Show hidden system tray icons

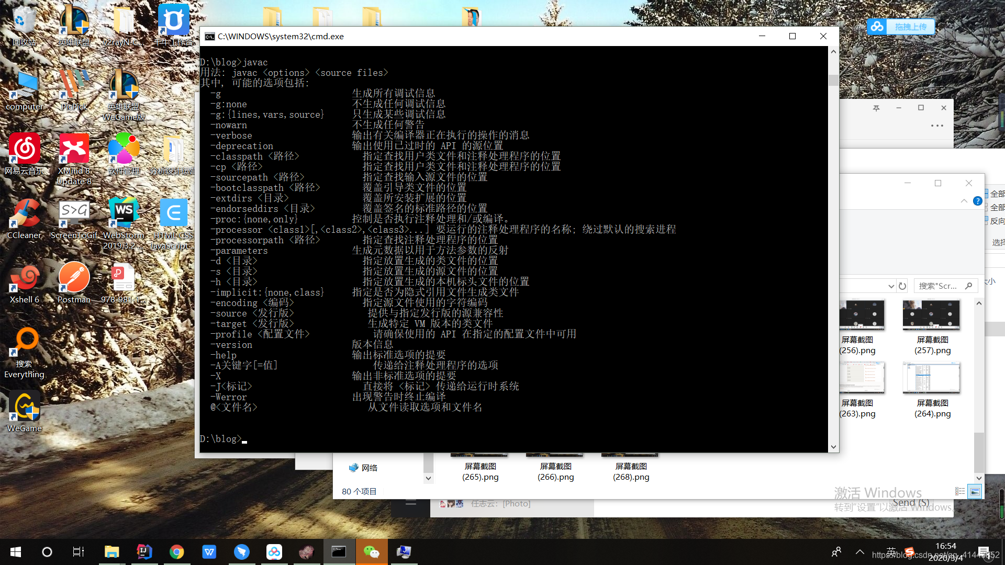click(x=860, y=552)
